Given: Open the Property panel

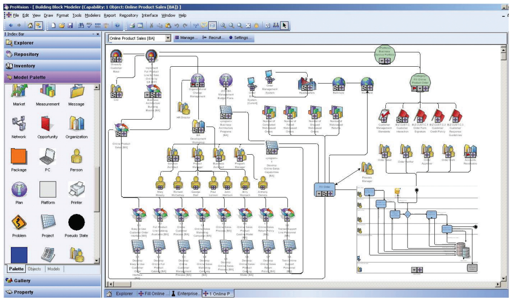Looking at the screenshot, I should pyautogui.click(x=23, y=292).
